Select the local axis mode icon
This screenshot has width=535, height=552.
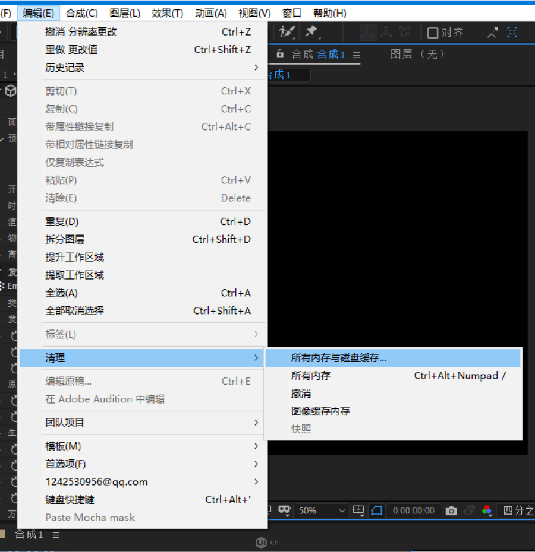(x=367, y=33)
